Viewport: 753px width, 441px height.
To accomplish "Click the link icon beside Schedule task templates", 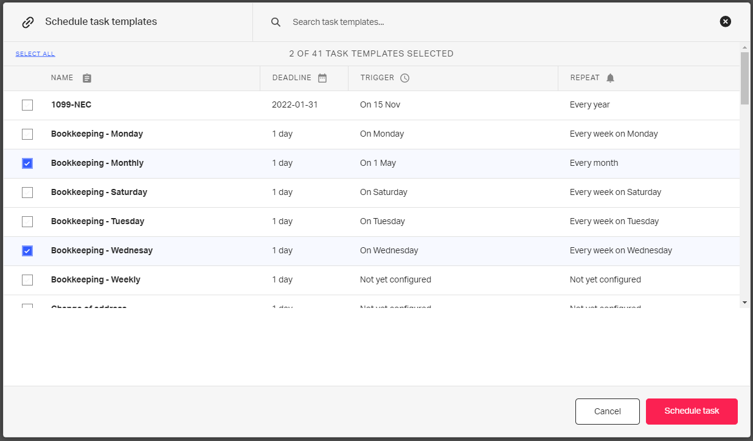I will tap(28, 22).
